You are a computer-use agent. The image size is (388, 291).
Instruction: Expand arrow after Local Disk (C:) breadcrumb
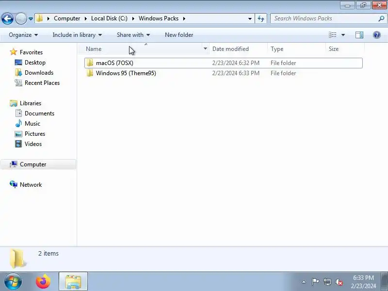pyautogui.click(x=133, y=18)
